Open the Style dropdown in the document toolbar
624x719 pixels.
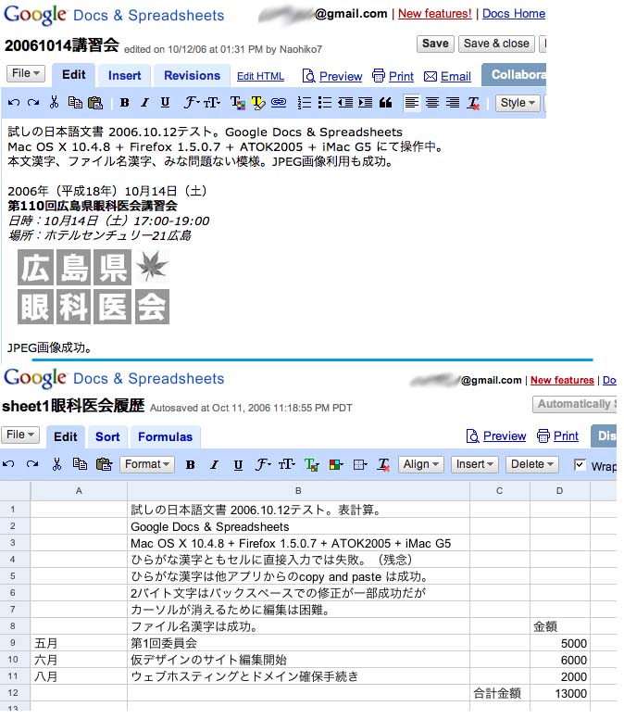tap(518, 103)
